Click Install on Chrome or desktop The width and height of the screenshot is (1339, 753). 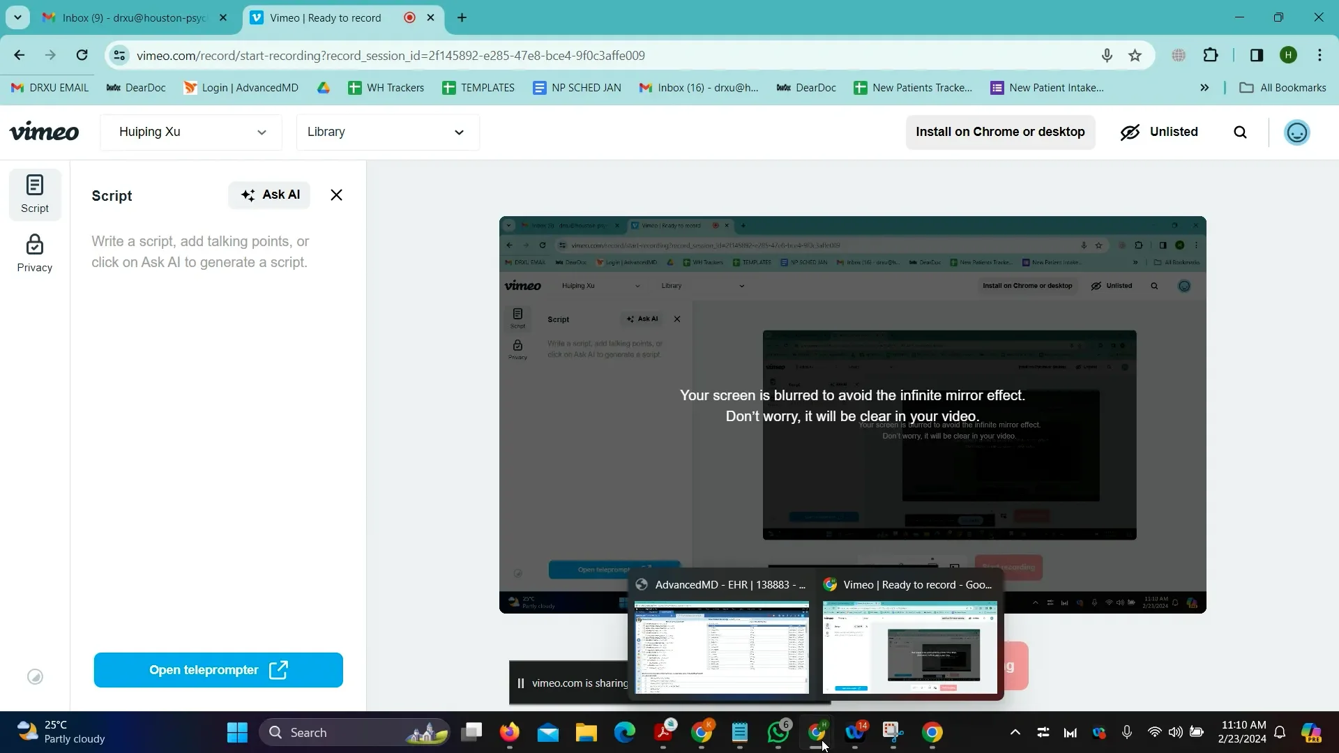(999, 132)
